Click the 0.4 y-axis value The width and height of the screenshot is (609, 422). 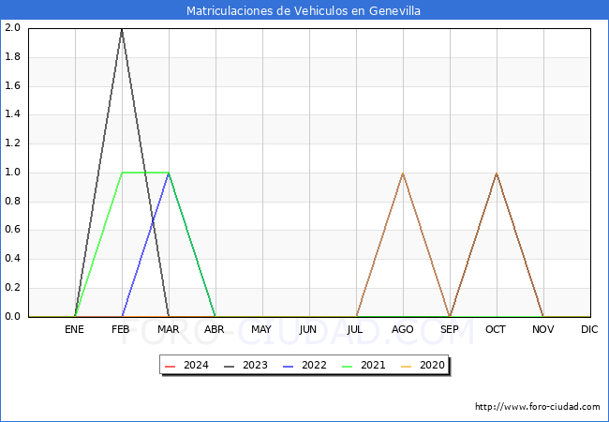(x=12, y=259)
